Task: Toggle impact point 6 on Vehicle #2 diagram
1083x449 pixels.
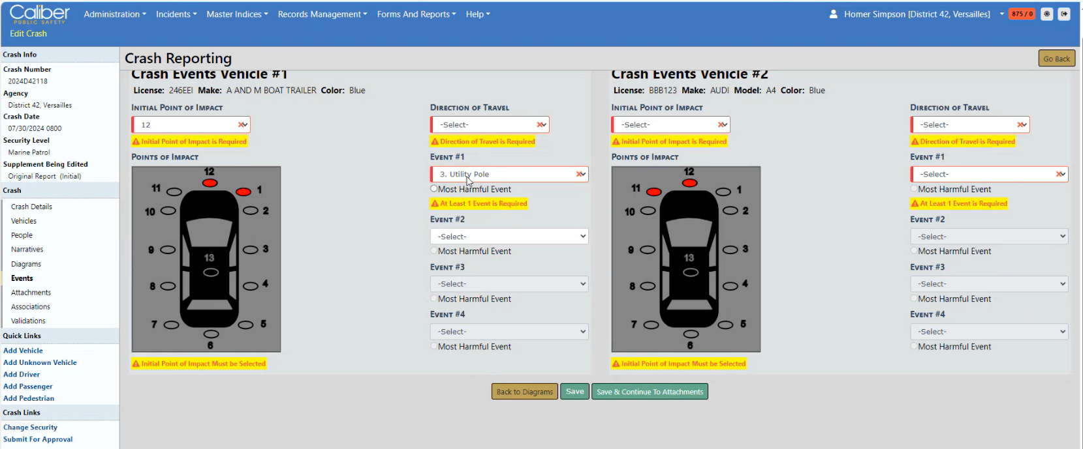Action: 691,334
